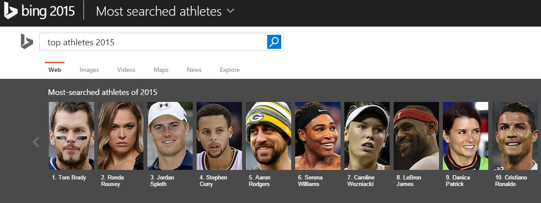Go to the Maps tab
Screen dimensions: 541x203
[161, 70]
